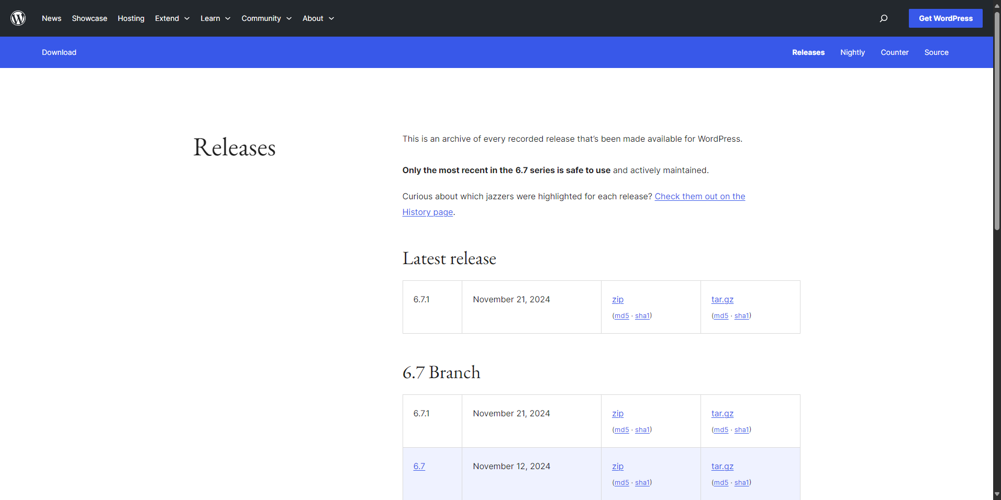Open md5 for 6.7 Branch 6.7.1 tar.gz
The width and height of the screenshot is (1001, 500).
click(x=721, y=430)
